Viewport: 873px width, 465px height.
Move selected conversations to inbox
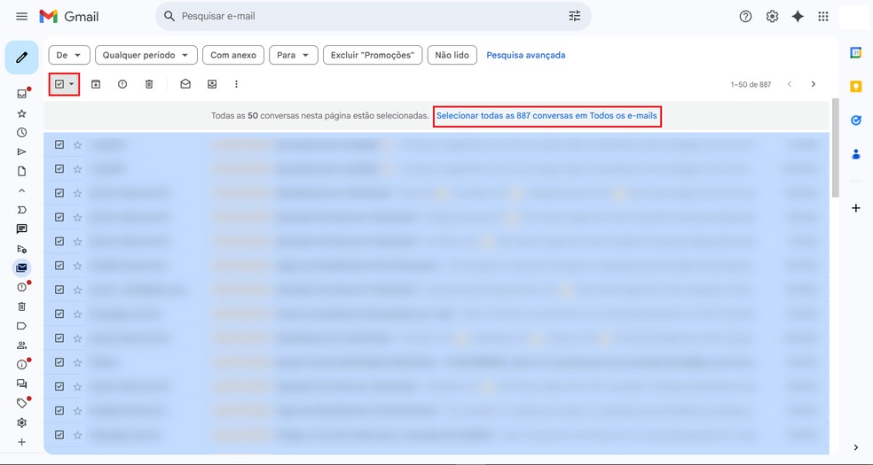(x=212, y=84)
